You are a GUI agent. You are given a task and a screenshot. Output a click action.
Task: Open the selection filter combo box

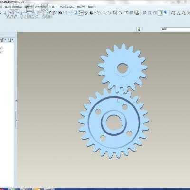(175, 29)
